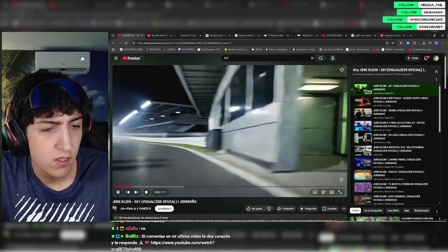Play ARABE visualizer from the mix
448x252 pixels.
[x=395, y=114]
